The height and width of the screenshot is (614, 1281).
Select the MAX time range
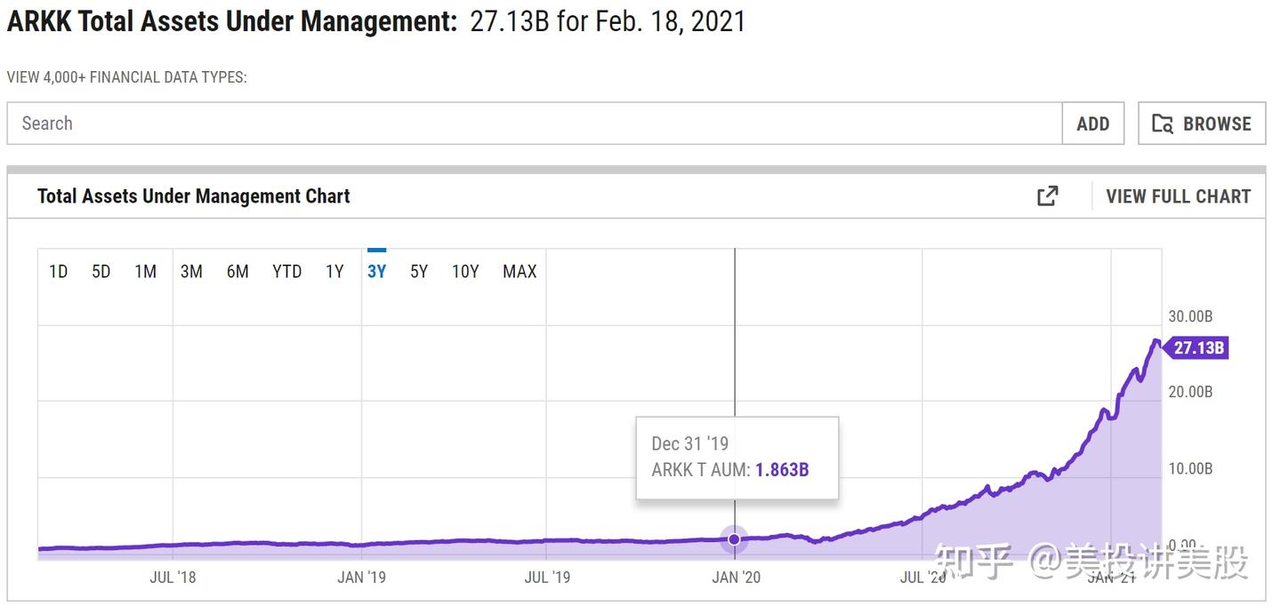click(520, 272)
